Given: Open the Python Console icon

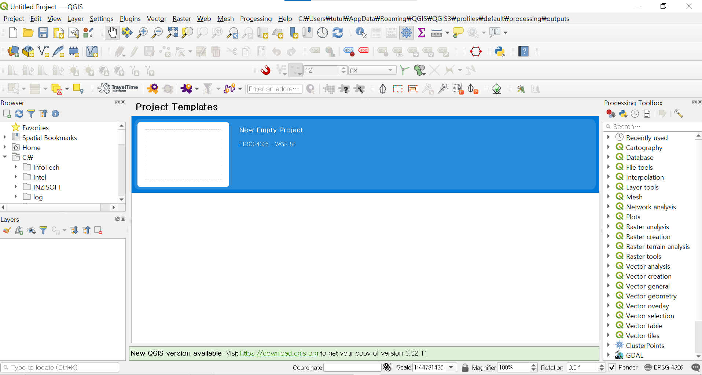Looking at the screenshot, I should click(x=500, y=51).
